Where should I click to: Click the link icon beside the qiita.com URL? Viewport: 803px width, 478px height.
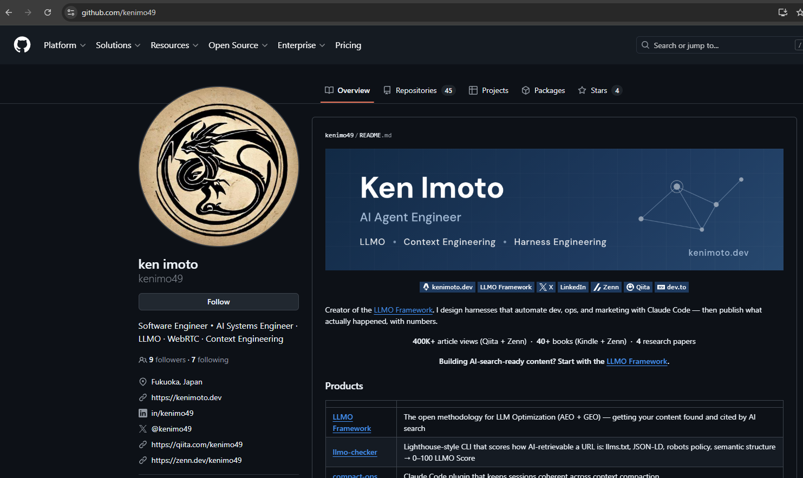[x=143, y=444]
